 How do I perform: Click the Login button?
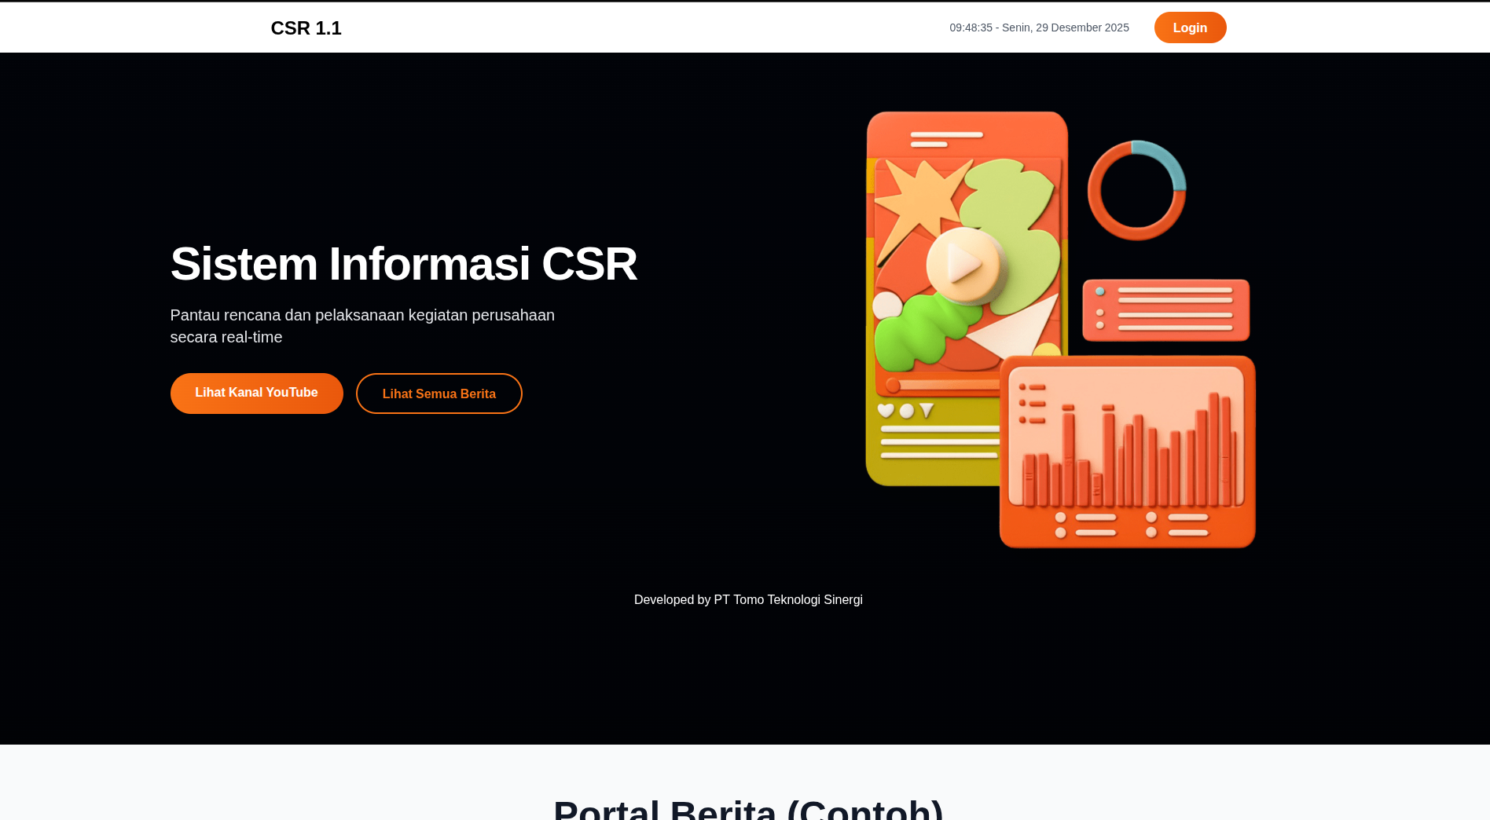[1190, 27]
